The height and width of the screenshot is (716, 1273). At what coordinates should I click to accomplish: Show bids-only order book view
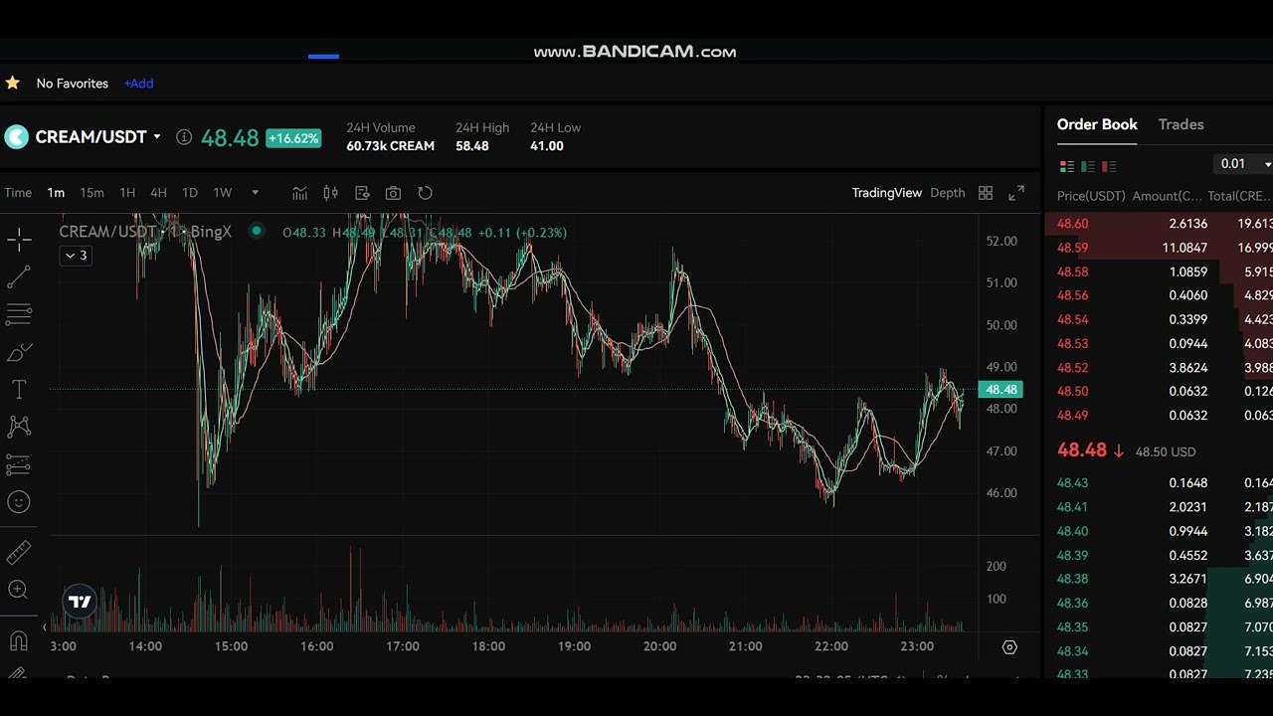[1088, 166]
